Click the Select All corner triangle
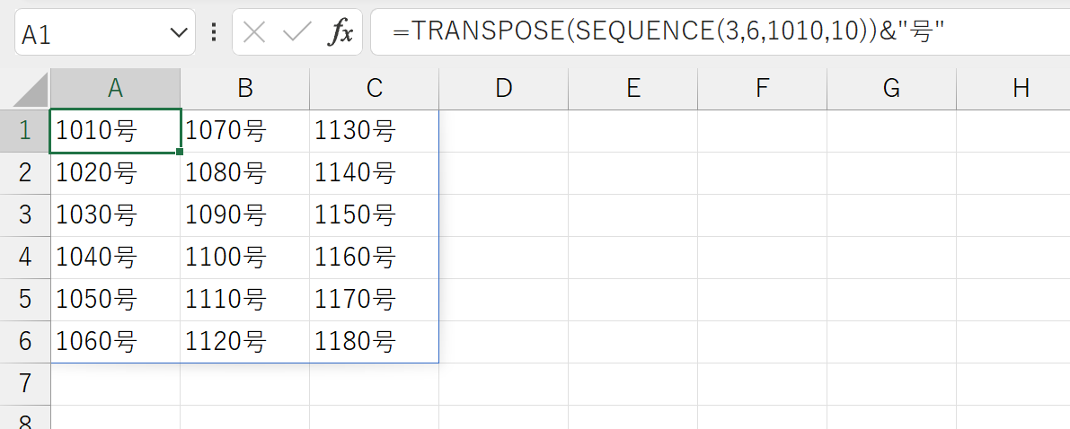This screenshot has width=1070, height=429. [25, 90]
